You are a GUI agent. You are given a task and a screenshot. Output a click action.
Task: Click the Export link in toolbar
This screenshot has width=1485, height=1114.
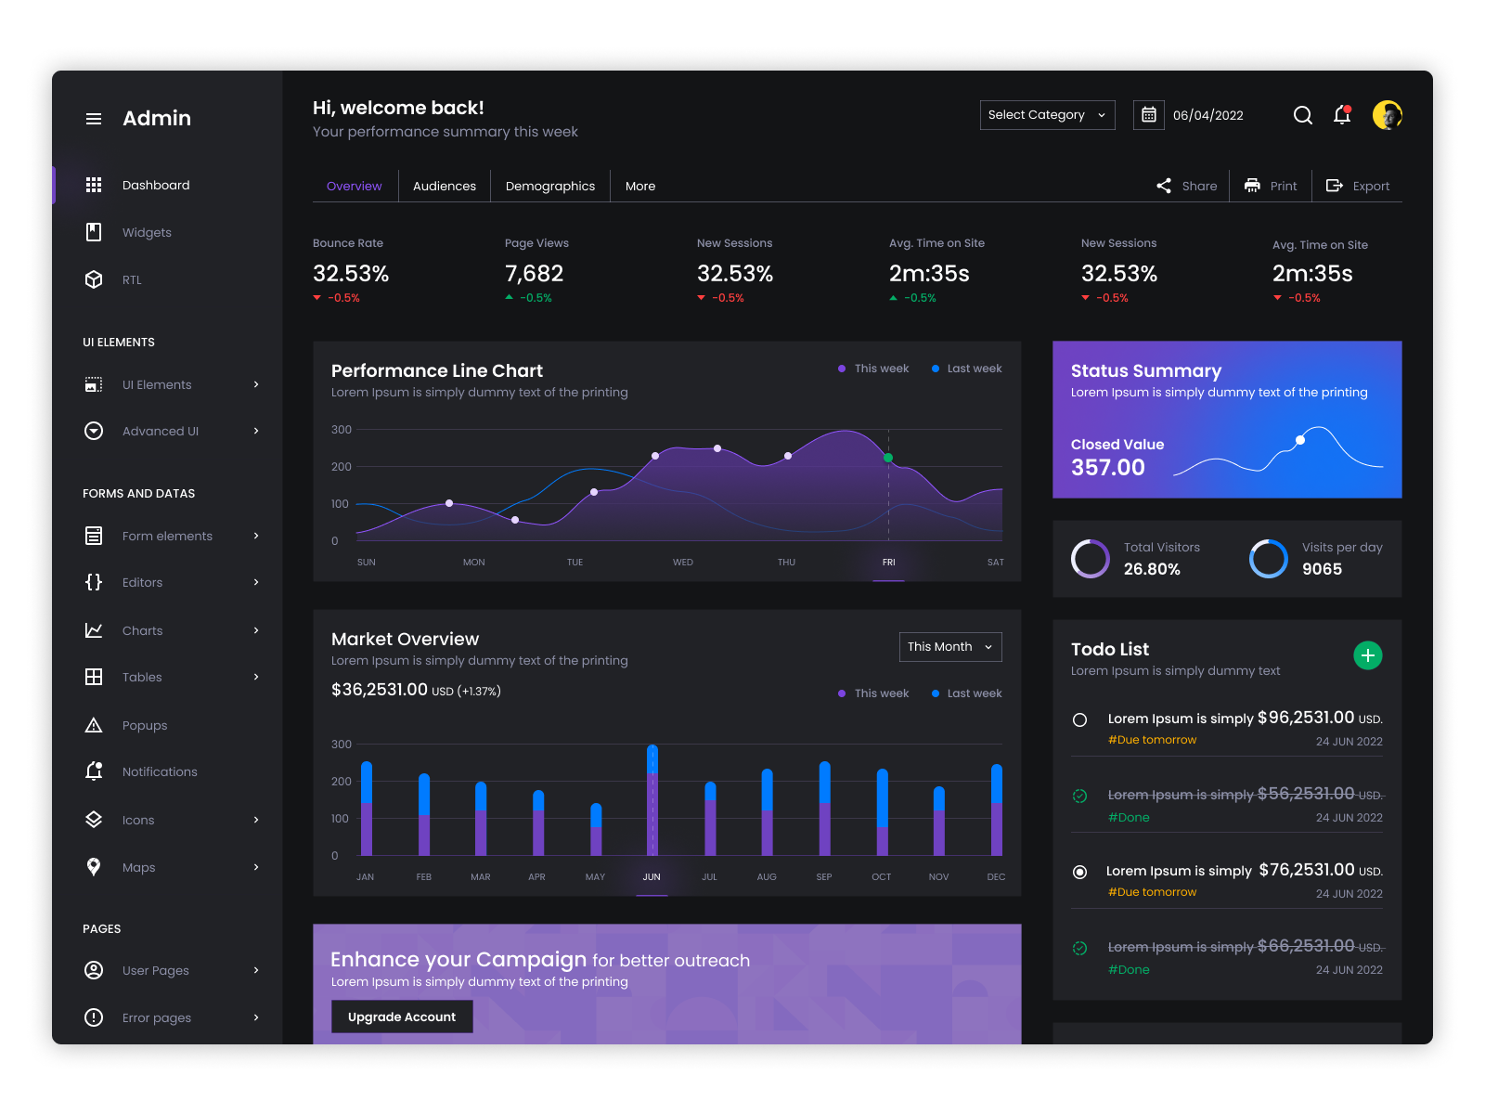coord(1357,186)
